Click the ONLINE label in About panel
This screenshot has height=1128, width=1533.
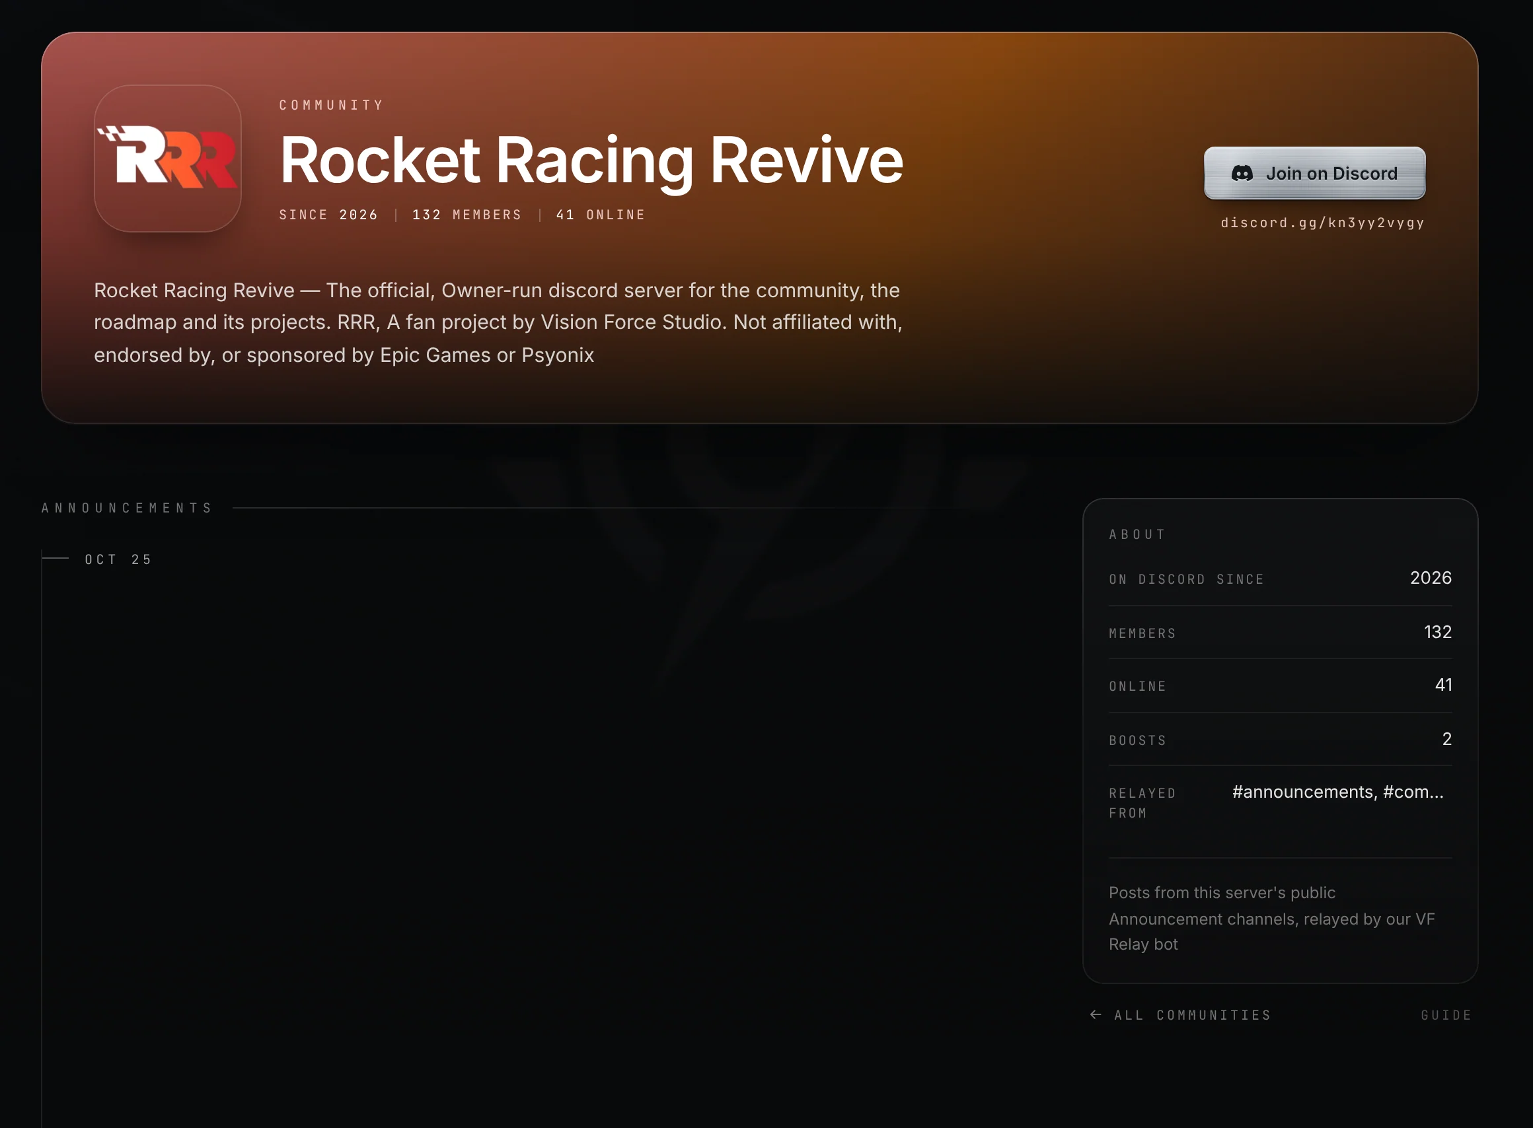click(x=1137, y=686)
